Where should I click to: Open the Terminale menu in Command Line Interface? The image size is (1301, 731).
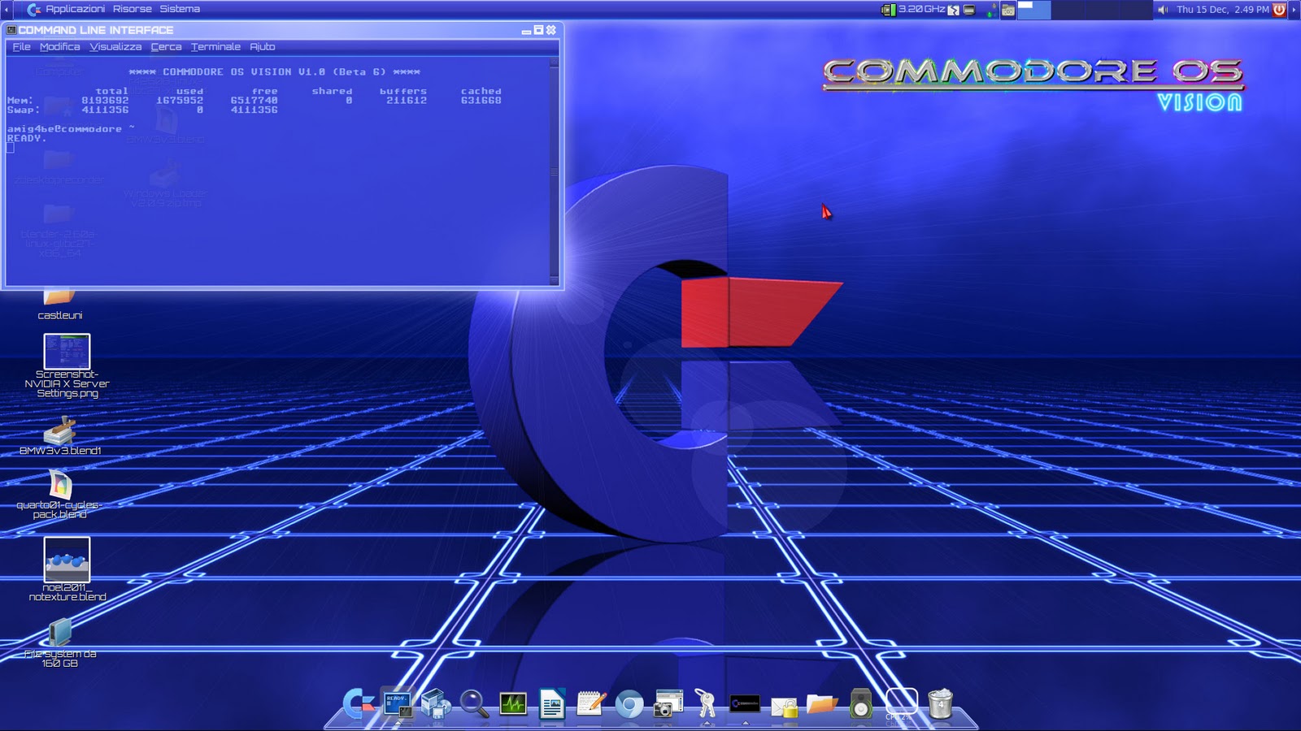pos(215,47)
